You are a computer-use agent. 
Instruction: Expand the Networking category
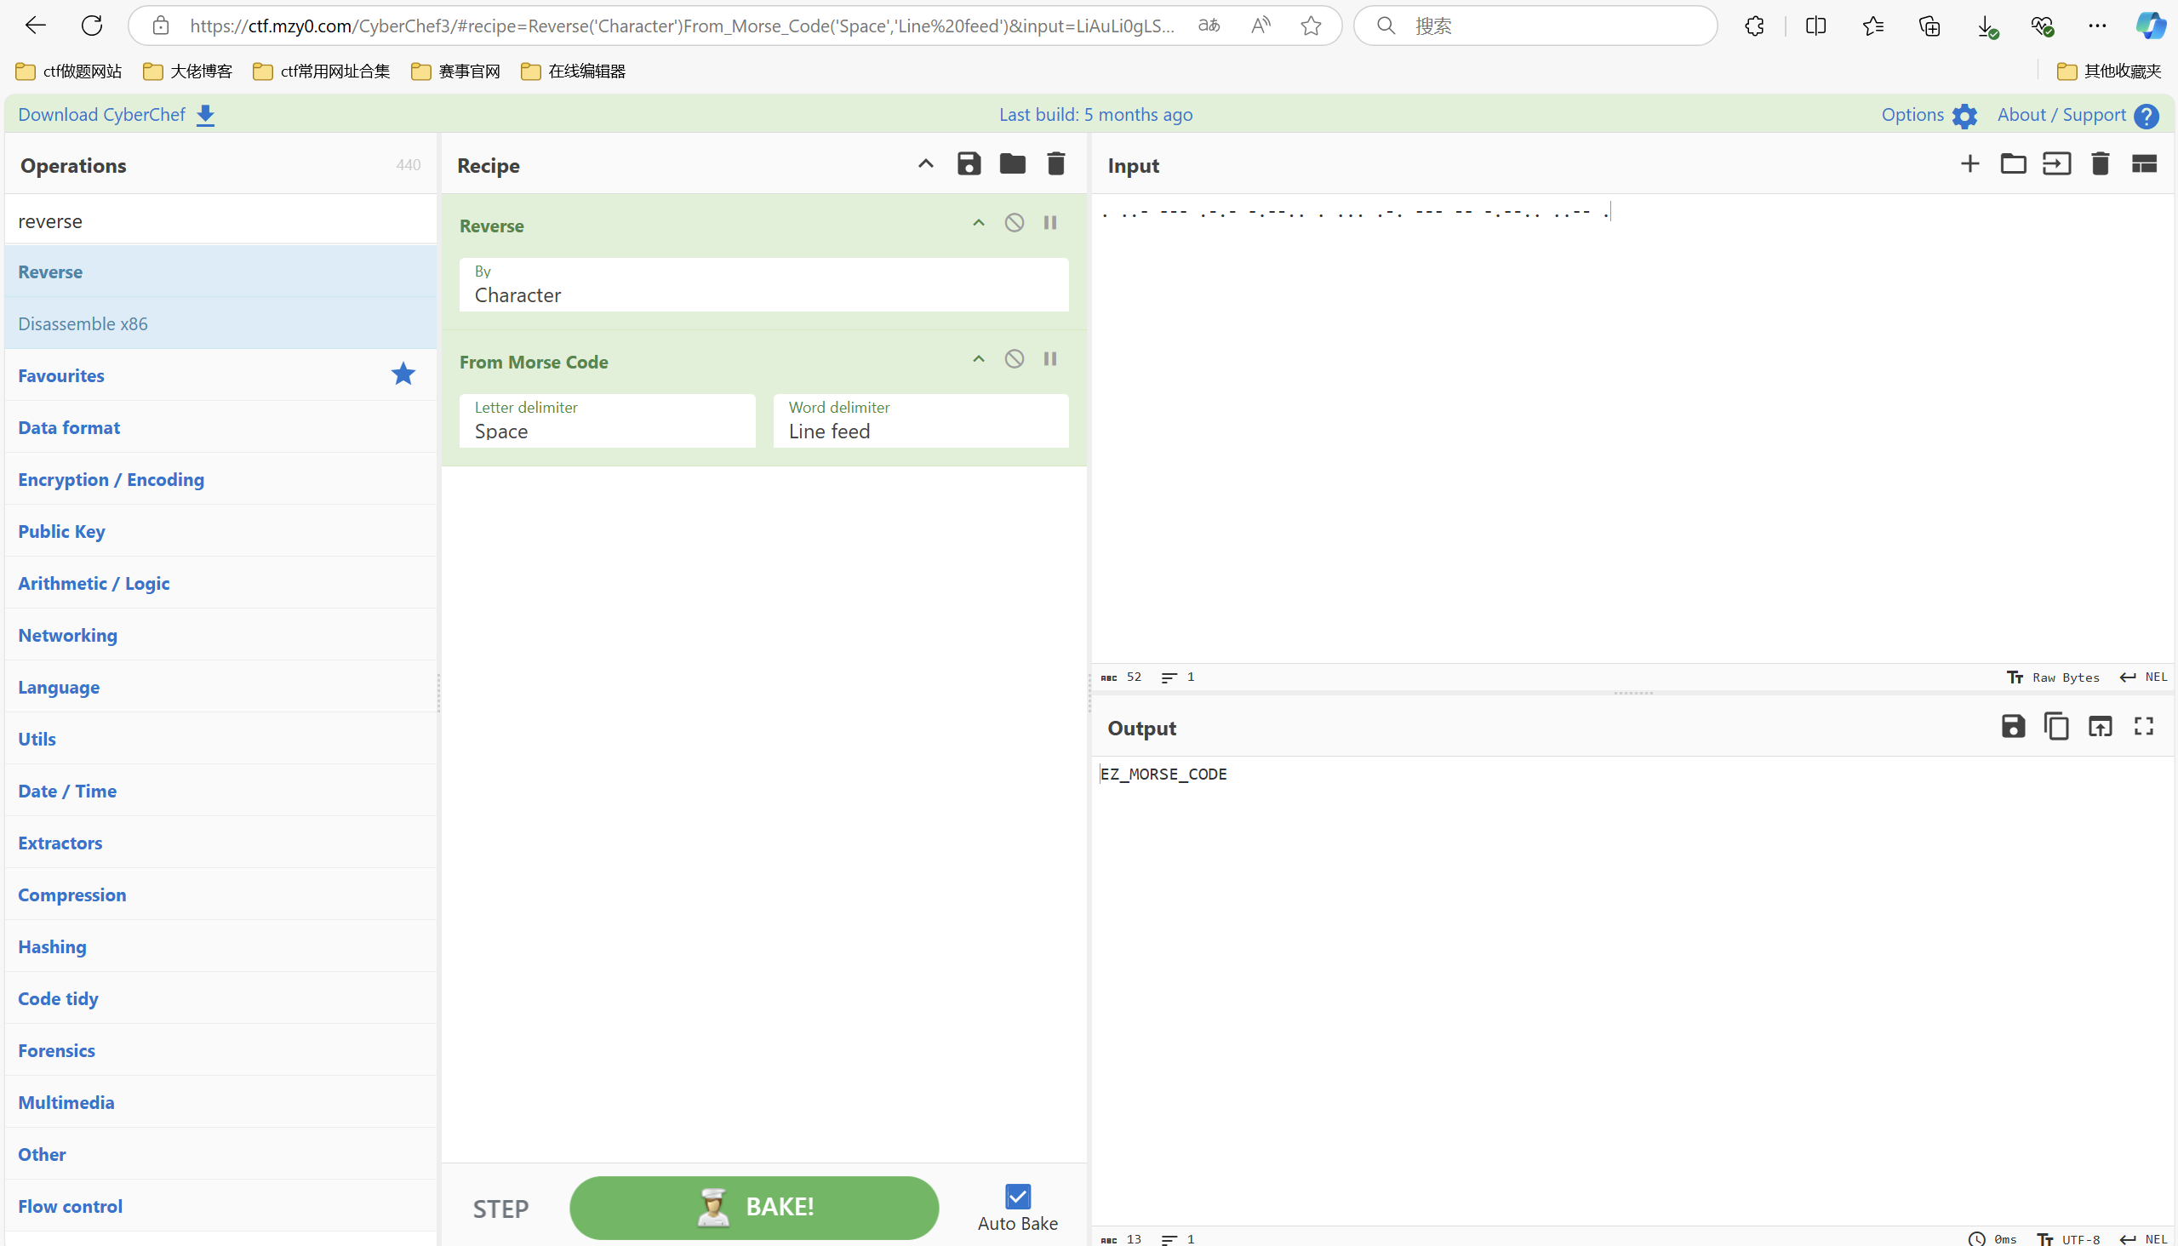[x=220, y=635]
